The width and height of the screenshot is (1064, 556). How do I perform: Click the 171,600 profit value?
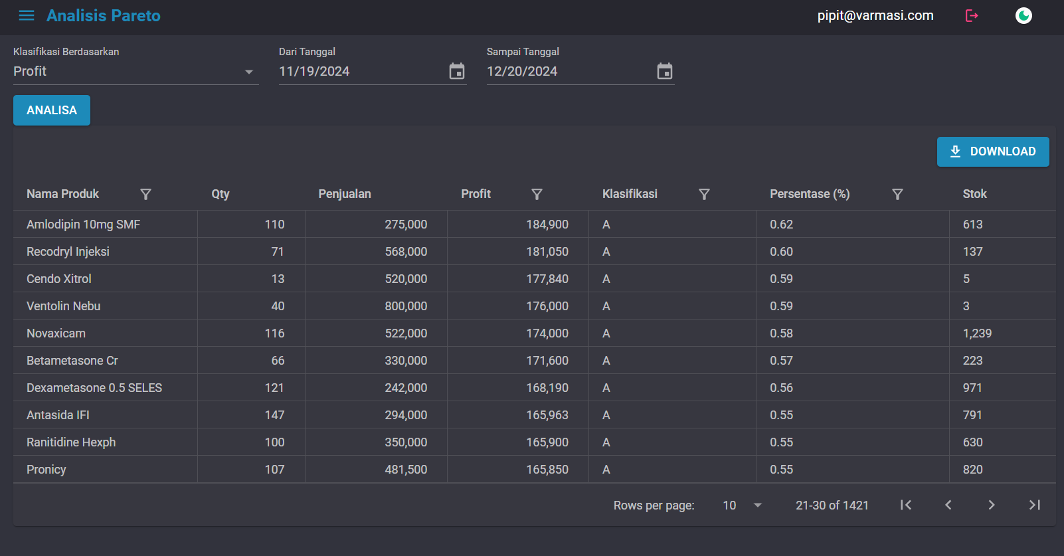click(x=547, y=361)
